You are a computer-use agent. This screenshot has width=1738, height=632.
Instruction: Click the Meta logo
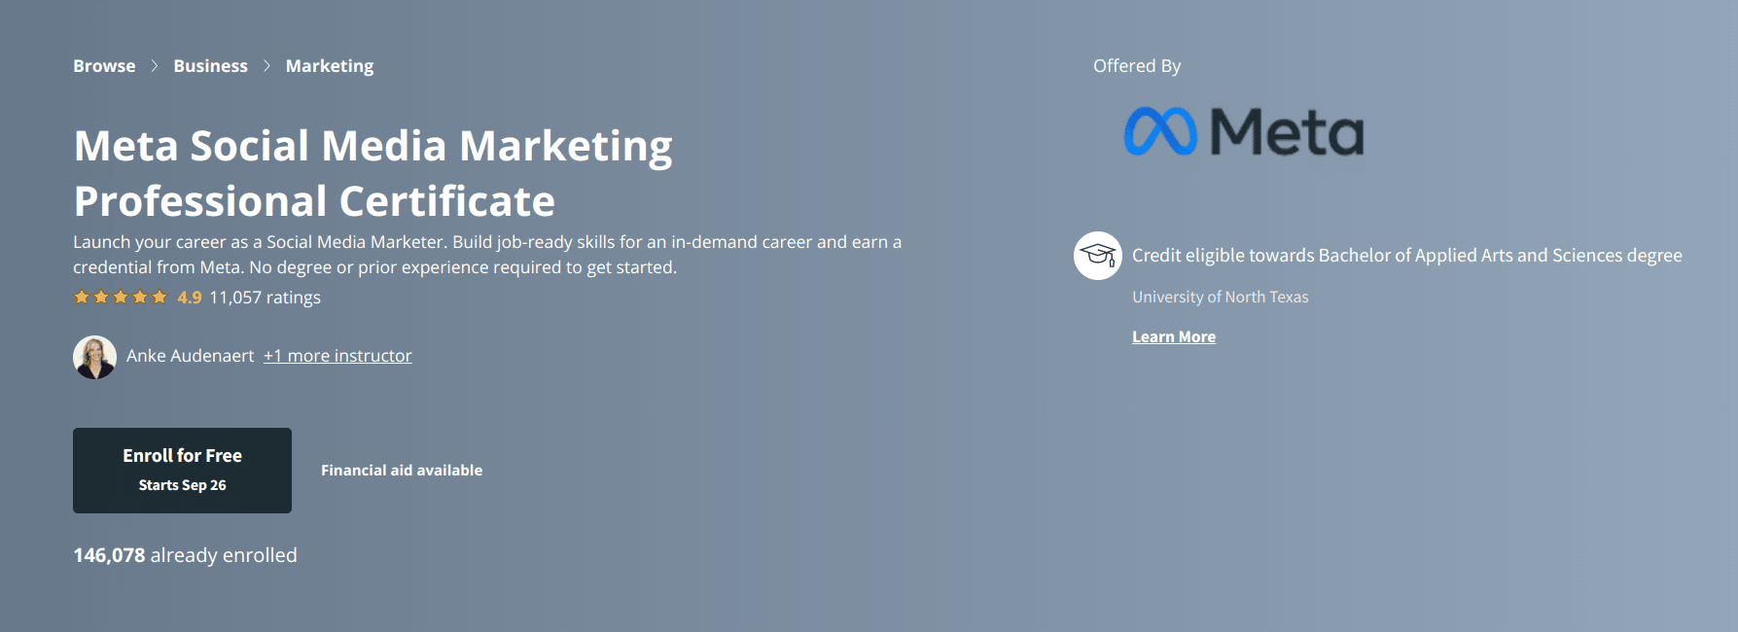click(1244, 131)
